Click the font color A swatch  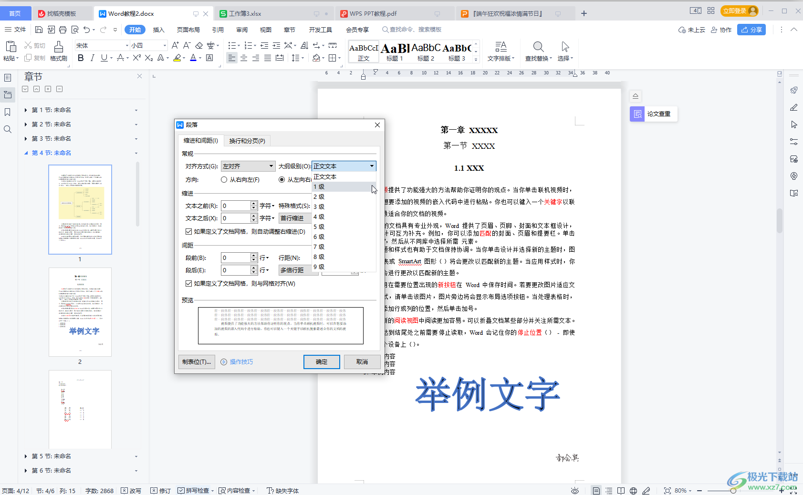tap(193, 58)
